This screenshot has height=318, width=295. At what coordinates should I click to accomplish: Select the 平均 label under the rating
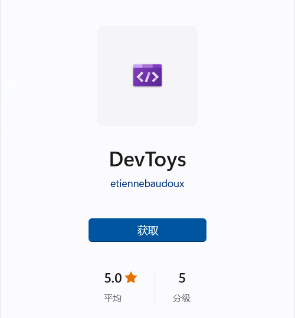tap(113, 298)
